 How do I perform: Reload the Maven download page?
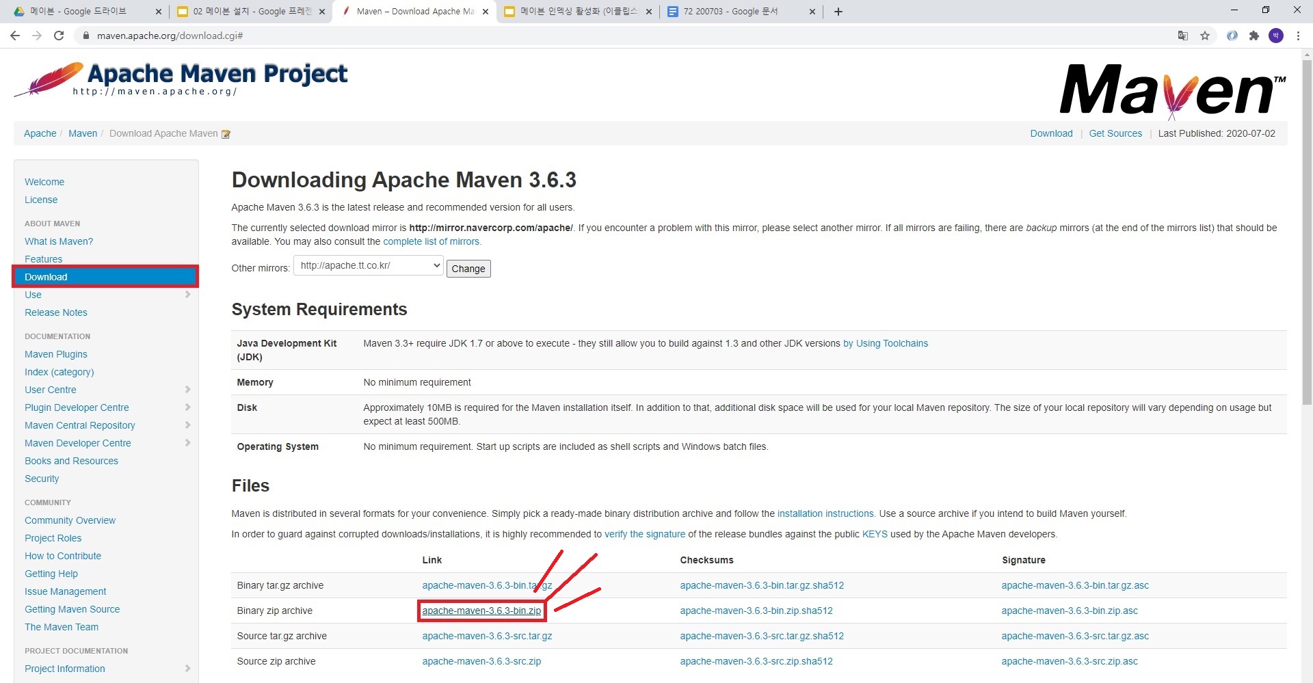point(59,36)
